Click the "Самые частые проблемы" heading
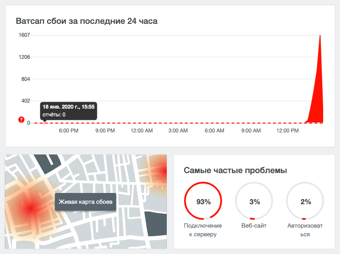The width and height of the screenshot is (340, 254). 235,170
